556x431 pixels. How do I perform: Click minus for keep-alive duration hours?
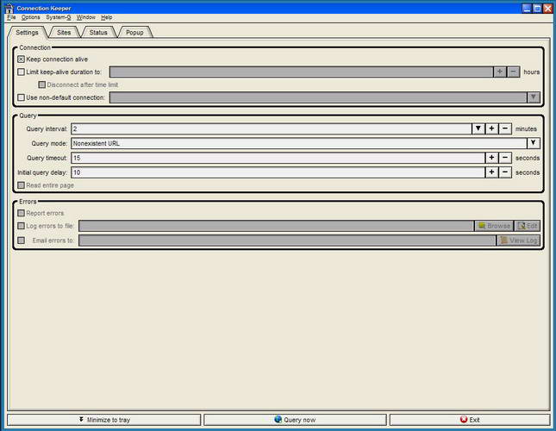tap(514, 72)
